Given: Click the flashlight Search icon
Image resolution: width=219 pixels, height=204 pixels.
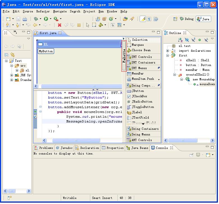Looking at the screenshot, I should coord(132,19).
